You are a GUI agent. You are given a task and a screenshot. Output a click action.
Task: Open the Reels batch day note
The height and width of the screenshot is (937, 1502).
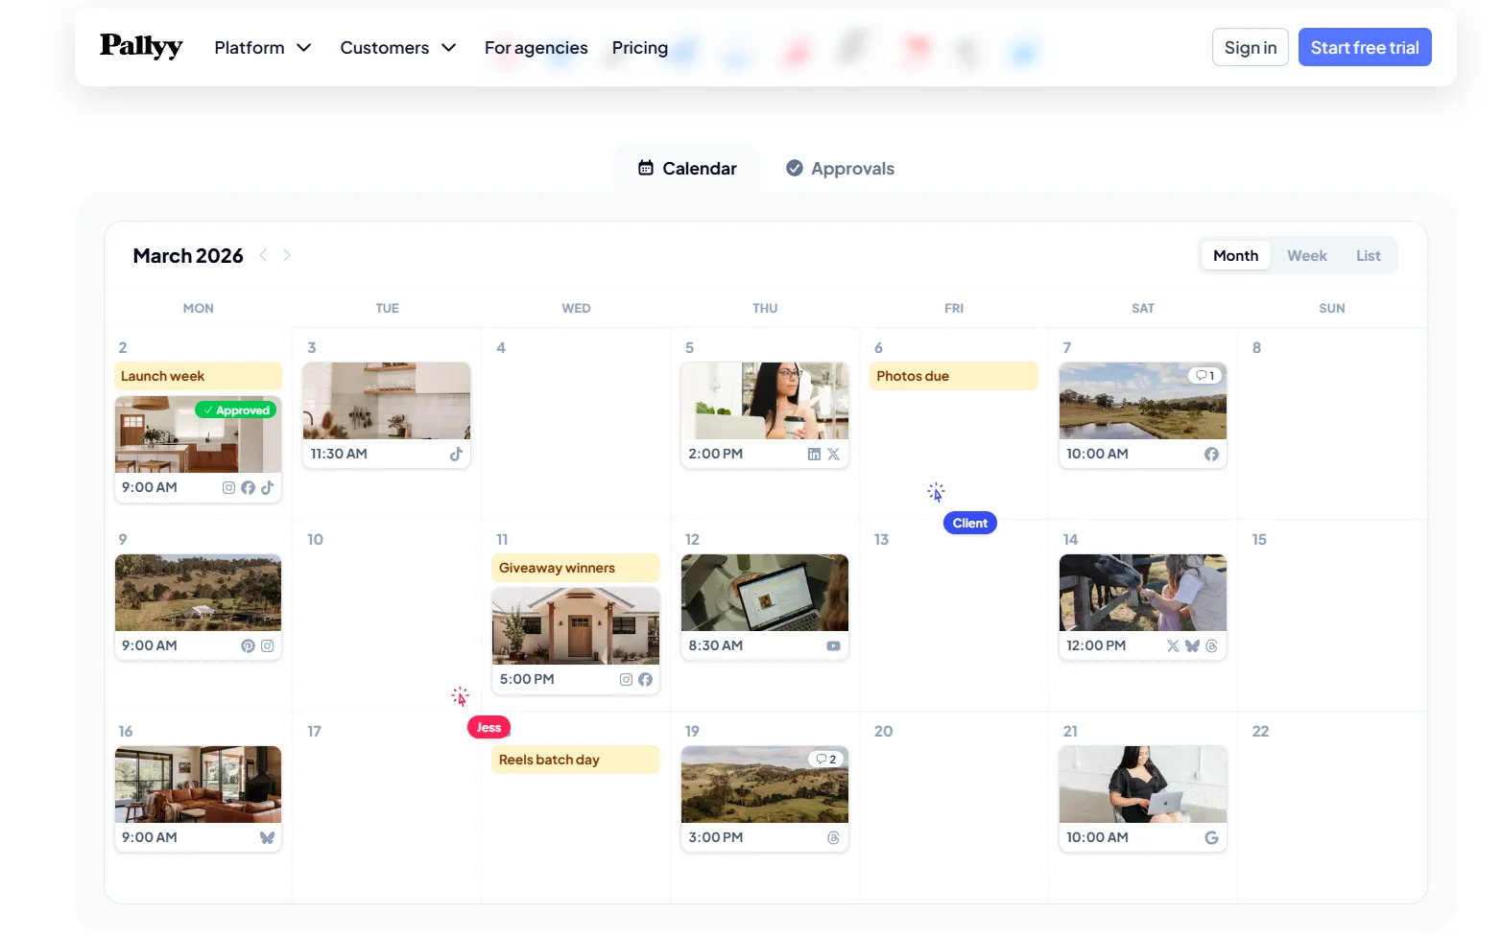[x=576, y=760]
